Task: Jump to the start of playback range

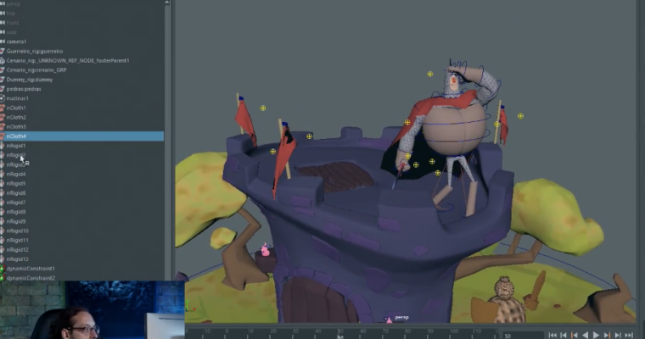Action: click(x=553, y=336)
